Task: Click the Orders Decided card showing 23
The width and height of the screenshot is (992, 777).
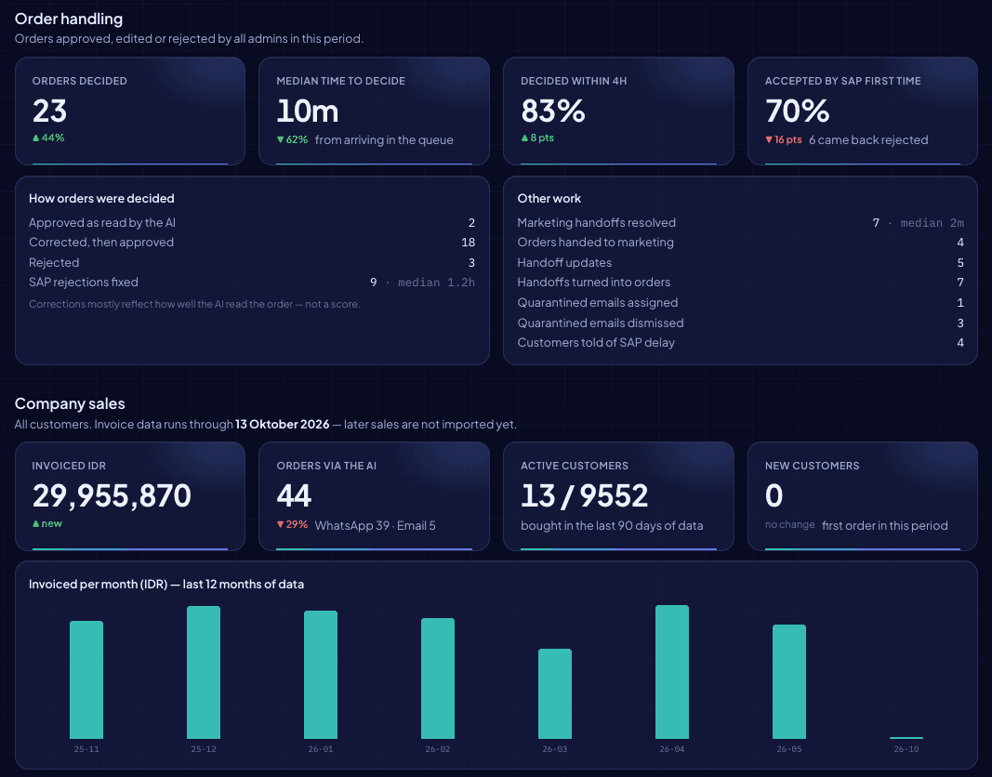Action: 129,111
